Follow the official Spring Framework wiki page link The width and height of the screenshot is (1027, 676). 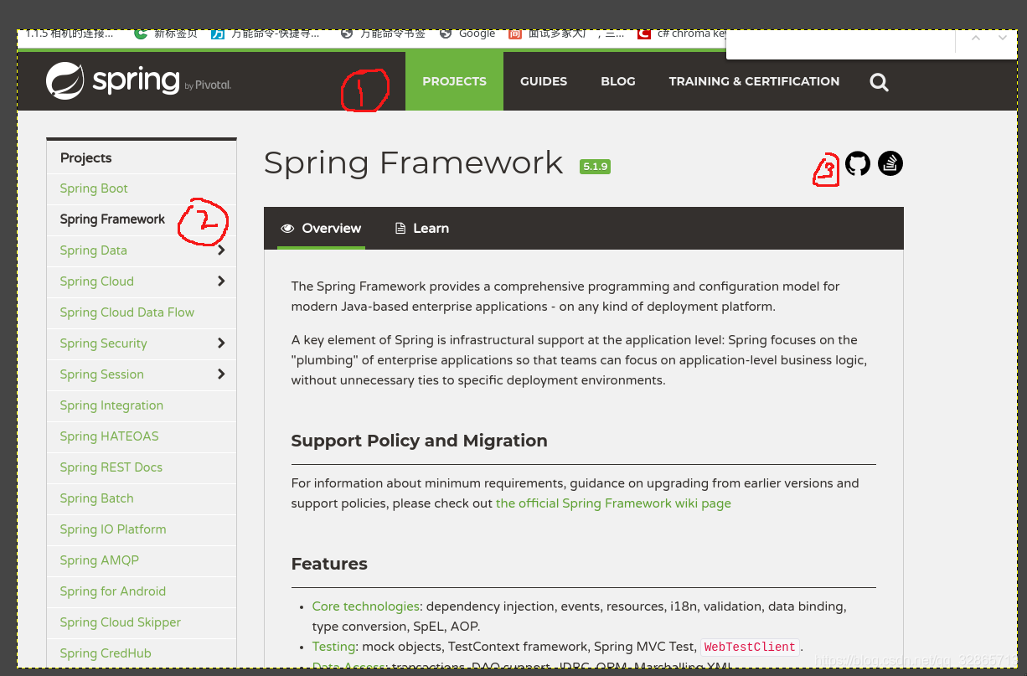click(x=613, y=503)
